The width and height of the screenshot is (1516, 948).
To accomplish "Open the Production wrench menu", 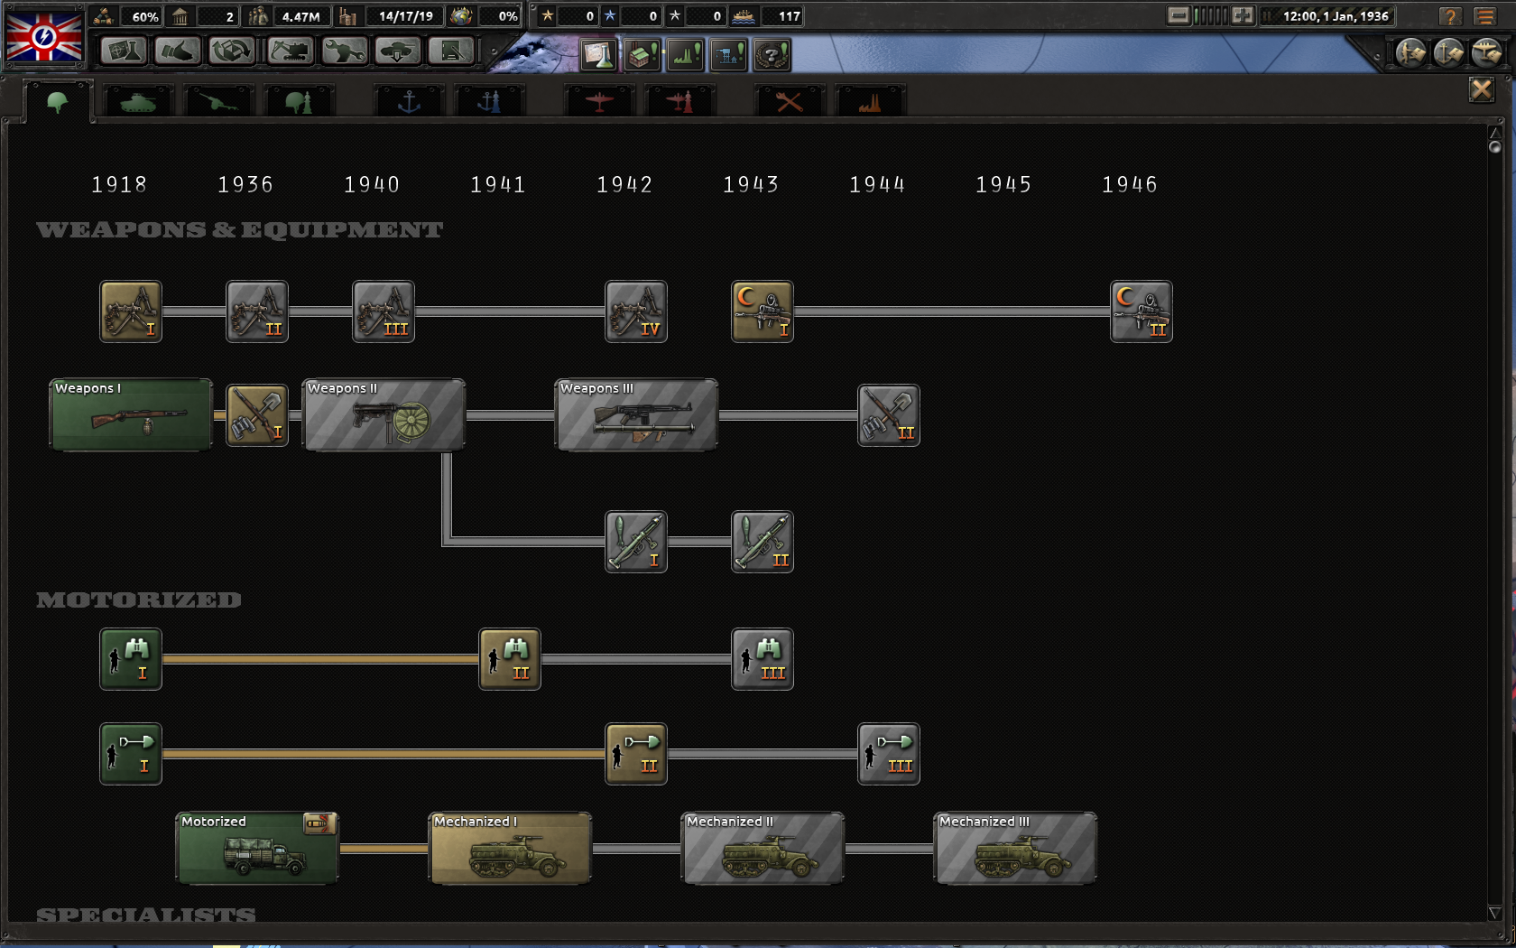I will coord(344,51).
